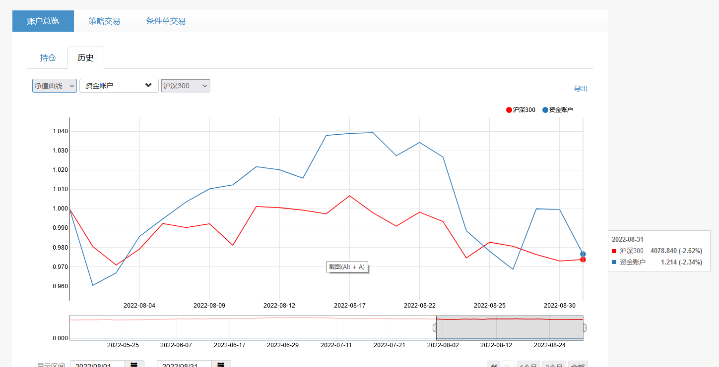
Task: Click the shaded August range in navigator
Action: point(510,329)
